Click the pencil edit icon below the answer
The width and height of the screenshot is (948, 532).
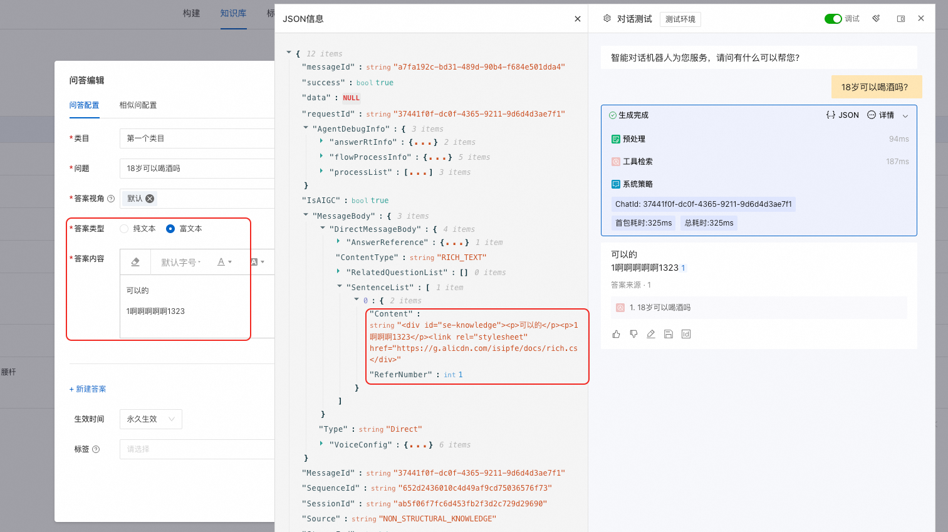point(651,334)
